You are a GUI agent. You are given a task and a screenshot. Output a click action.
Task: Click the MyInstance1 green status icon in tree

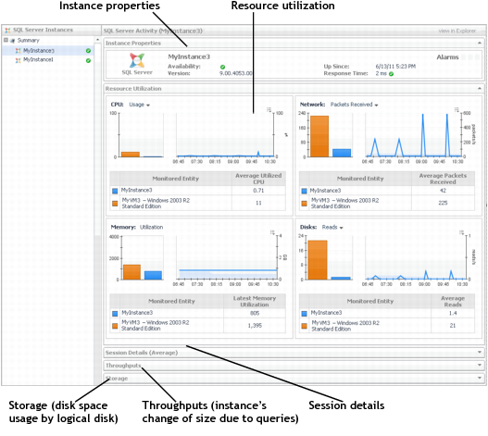pyautogui.click(x=88, y=60)
